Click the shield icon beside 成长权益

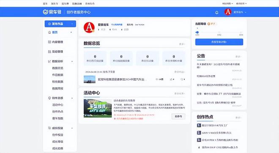click(x=49, y=128)
